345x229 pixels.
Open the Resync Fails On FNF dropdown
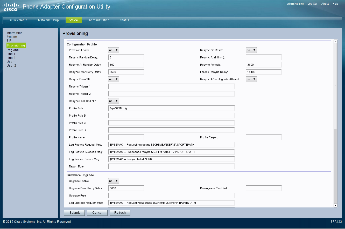[x=114, y=101]
